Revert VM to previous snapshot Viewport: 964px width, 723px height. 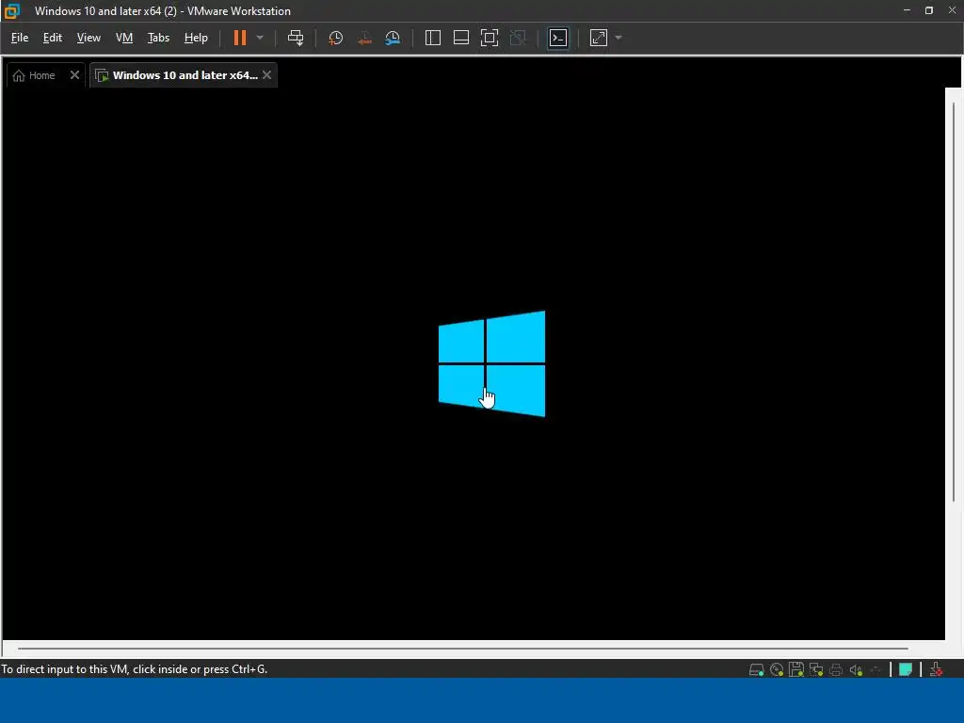[x=364, y=38]
